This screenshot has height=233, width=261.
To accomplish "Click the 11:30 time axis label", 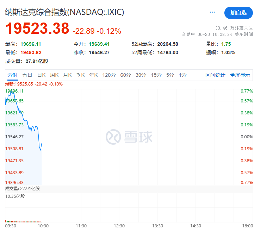I will [x=81, y=226].
